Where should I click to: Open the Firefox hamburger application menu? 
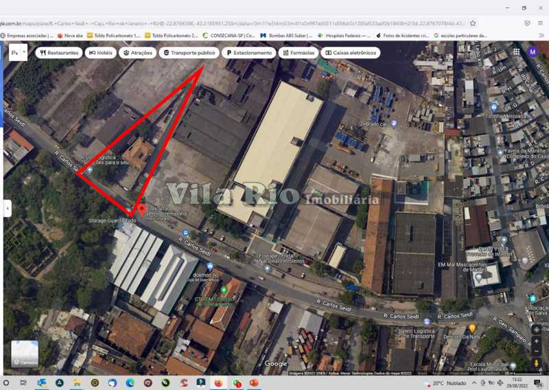click(540, 23)
